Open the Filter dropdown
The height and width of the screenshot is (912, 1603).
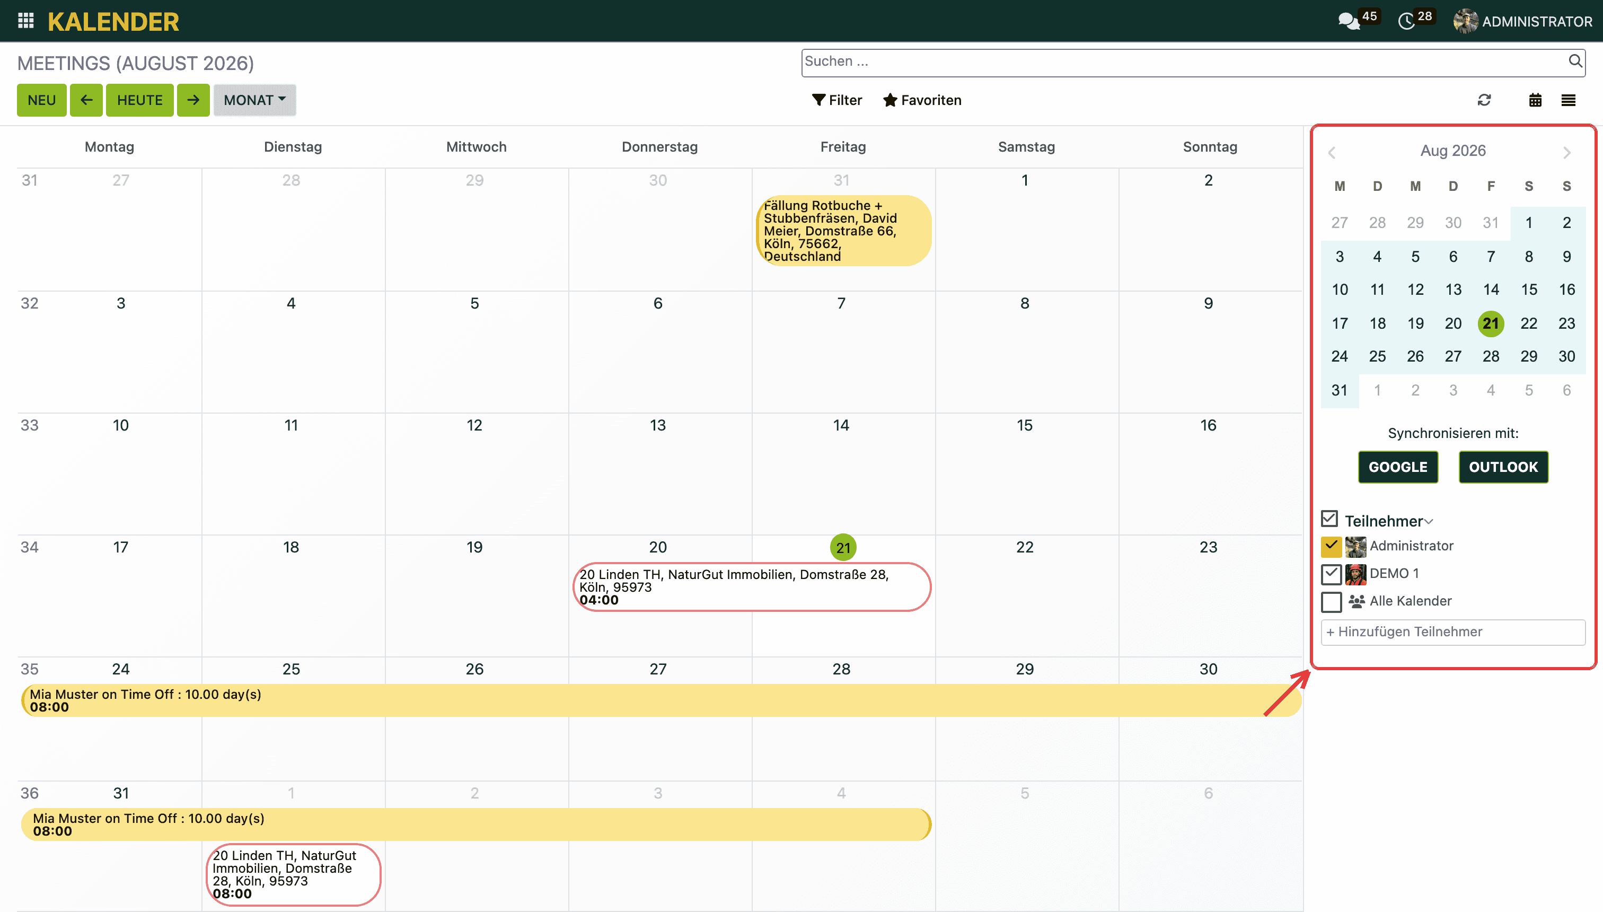(x=836, y=100)
